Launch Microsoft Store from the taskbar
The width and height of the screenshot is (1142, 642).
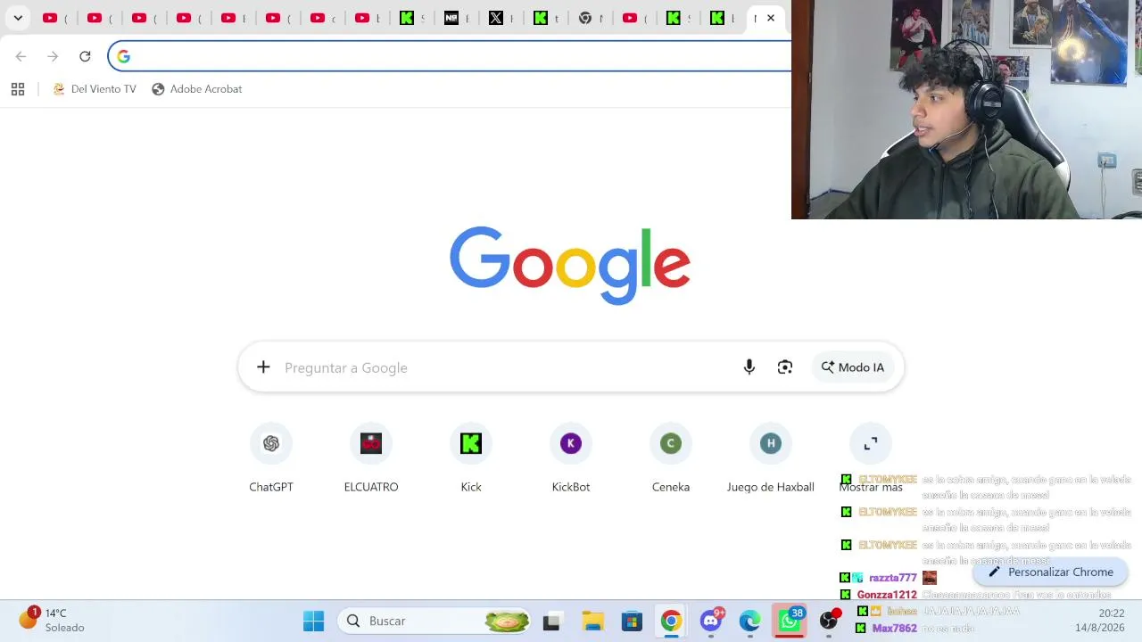632,621
